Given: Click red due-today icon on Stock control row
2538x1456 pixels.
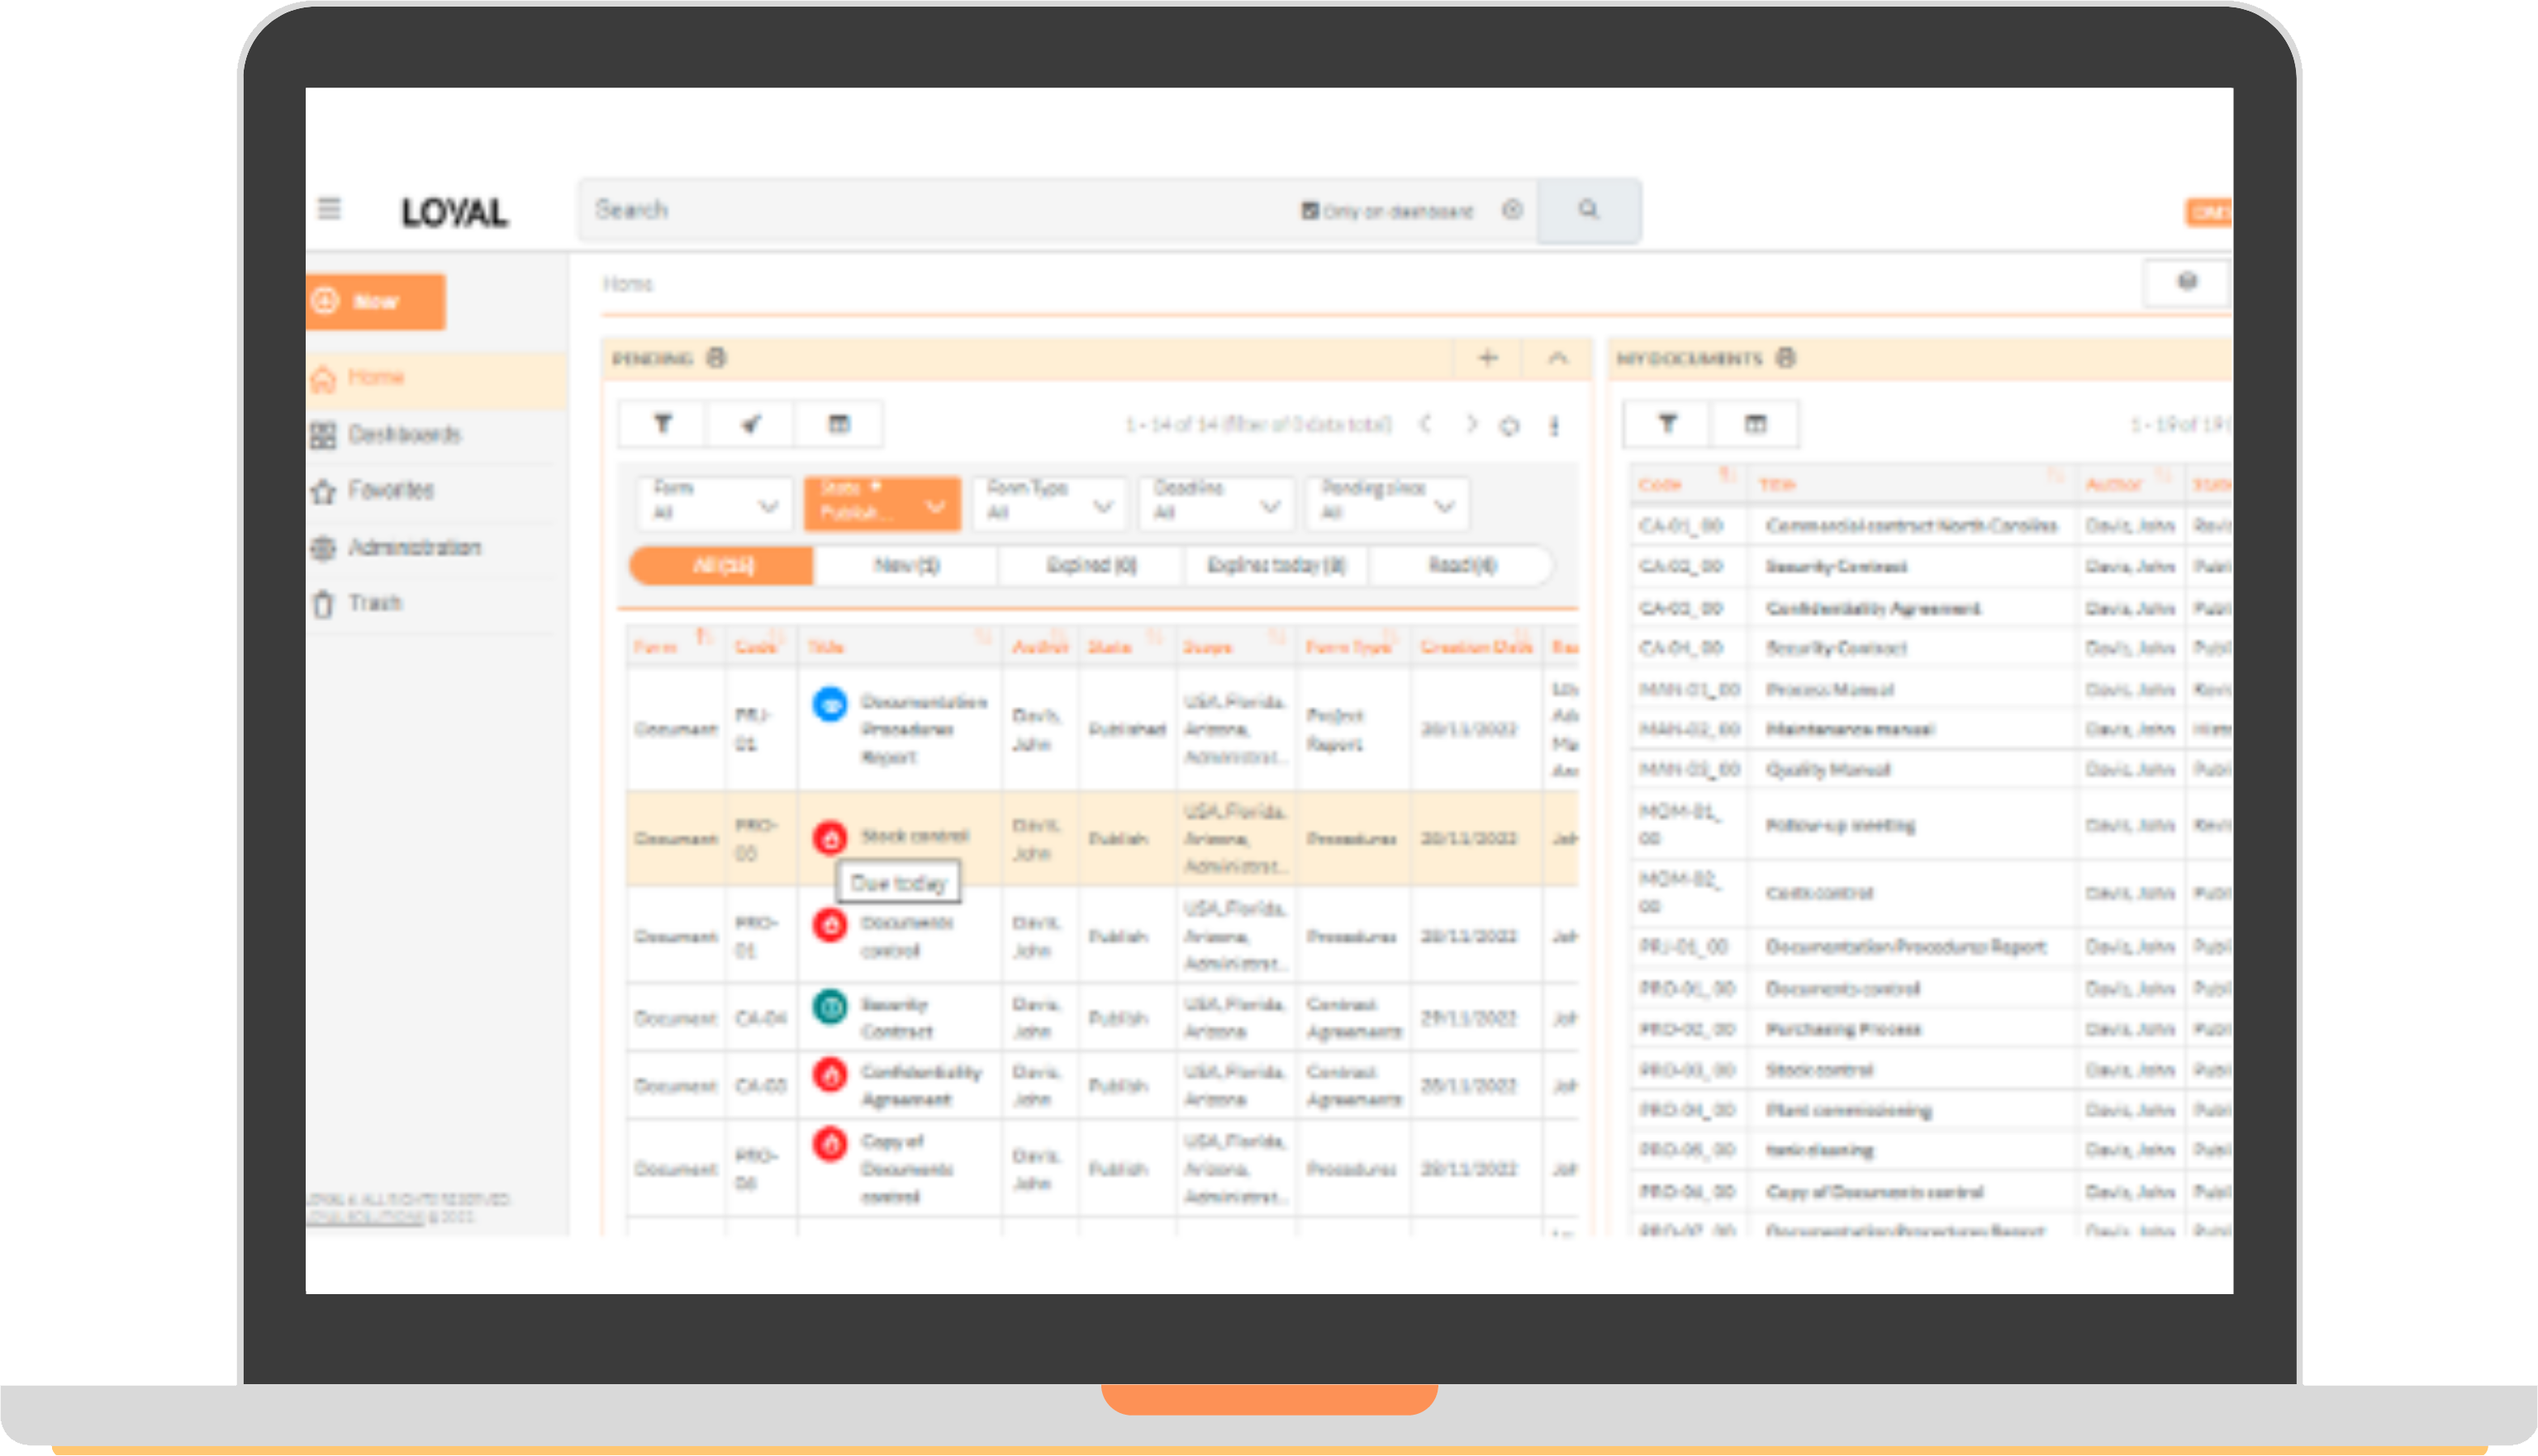Looking at the screenshot, I should [829, 838].
